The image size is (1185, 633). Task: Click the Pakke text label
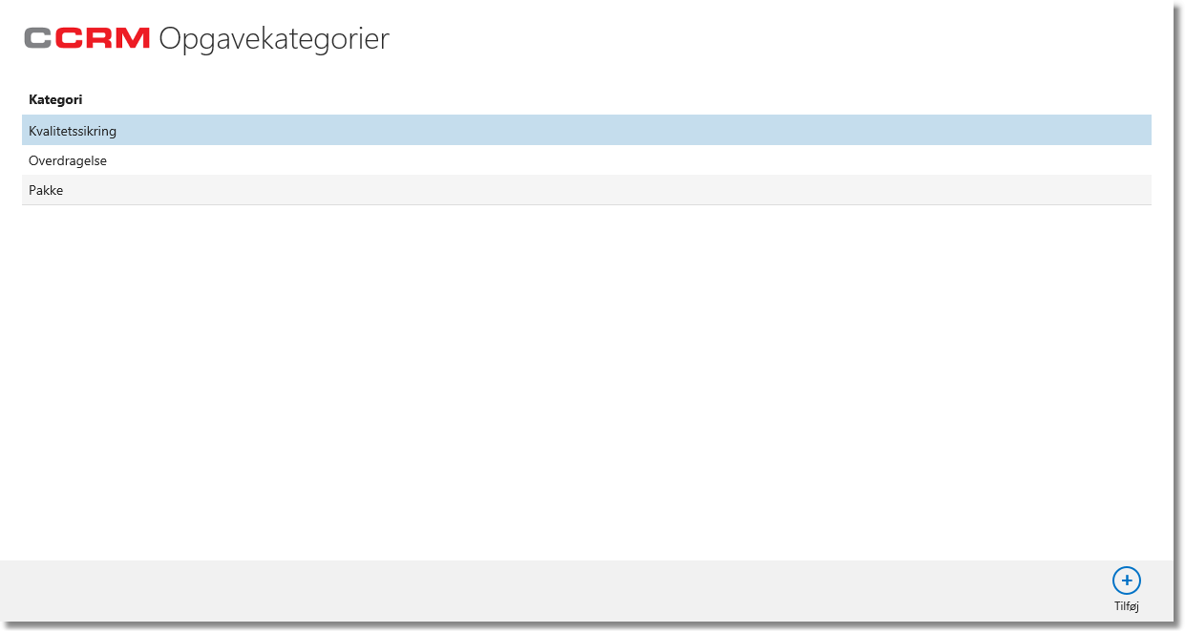click(x=46, y=190)
